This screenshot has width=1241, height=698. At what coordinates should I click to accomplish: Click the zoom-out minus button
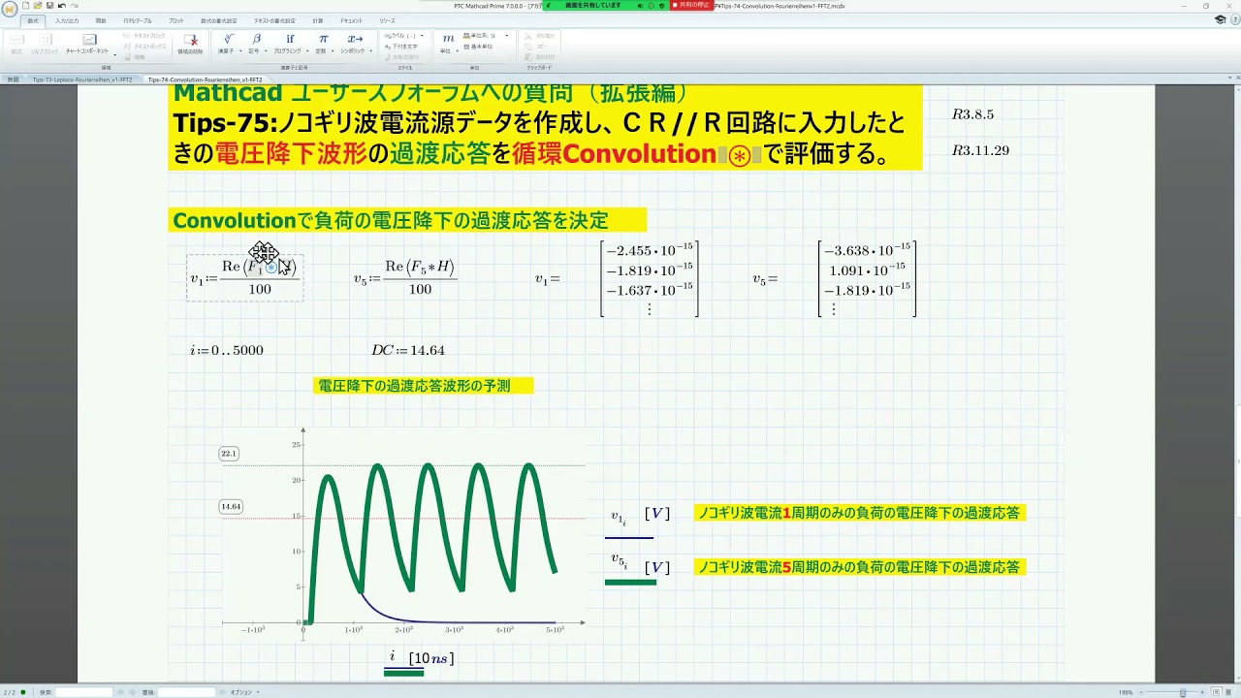1141,692
